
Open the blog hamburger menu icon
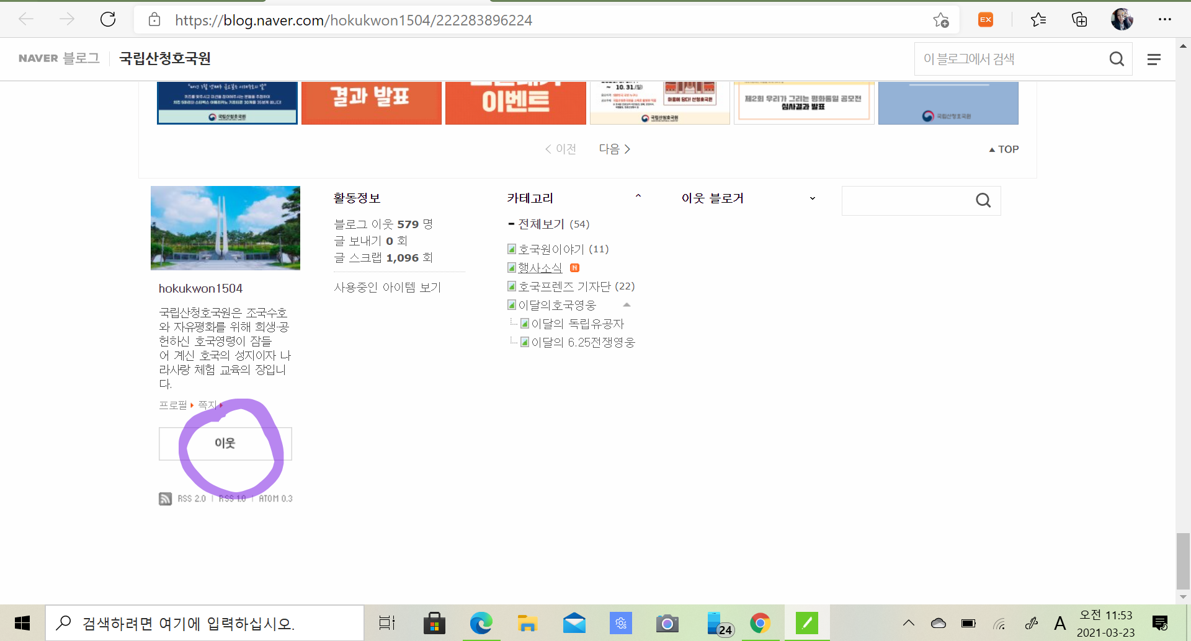[x=1153, y=60]
